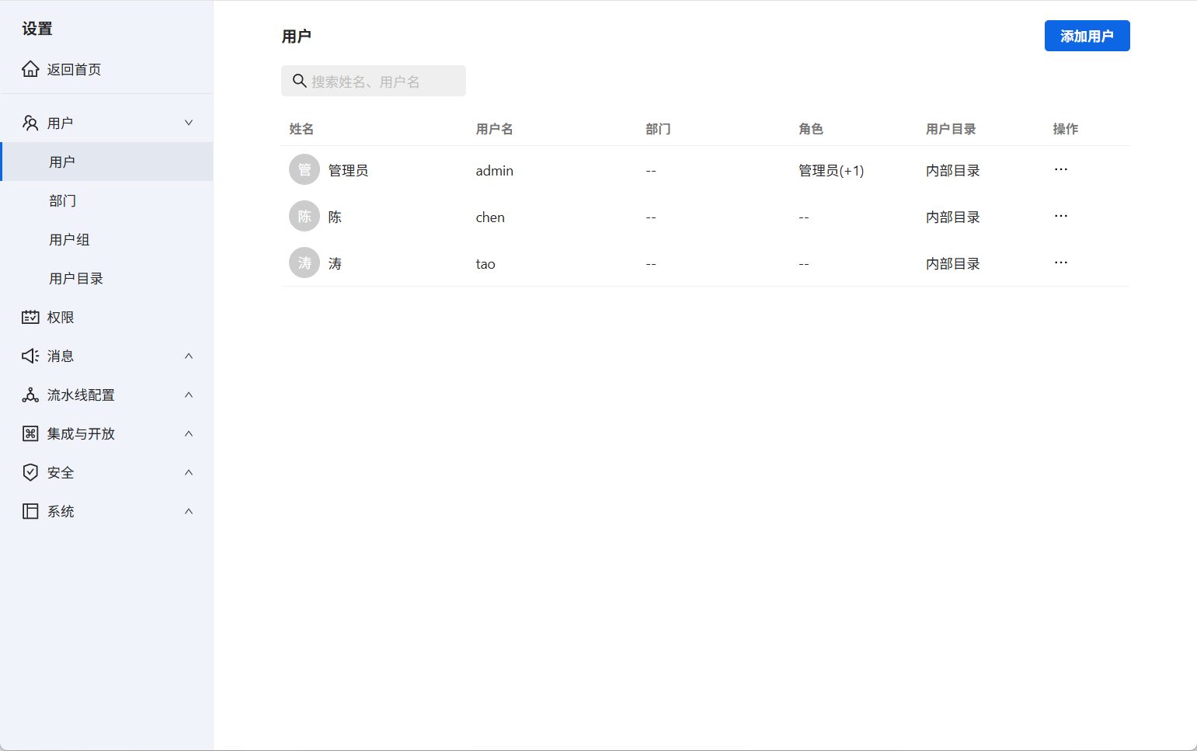Open the action menu for user admin
This screenshot has width=1197, height=751.
pos(1061,169)
